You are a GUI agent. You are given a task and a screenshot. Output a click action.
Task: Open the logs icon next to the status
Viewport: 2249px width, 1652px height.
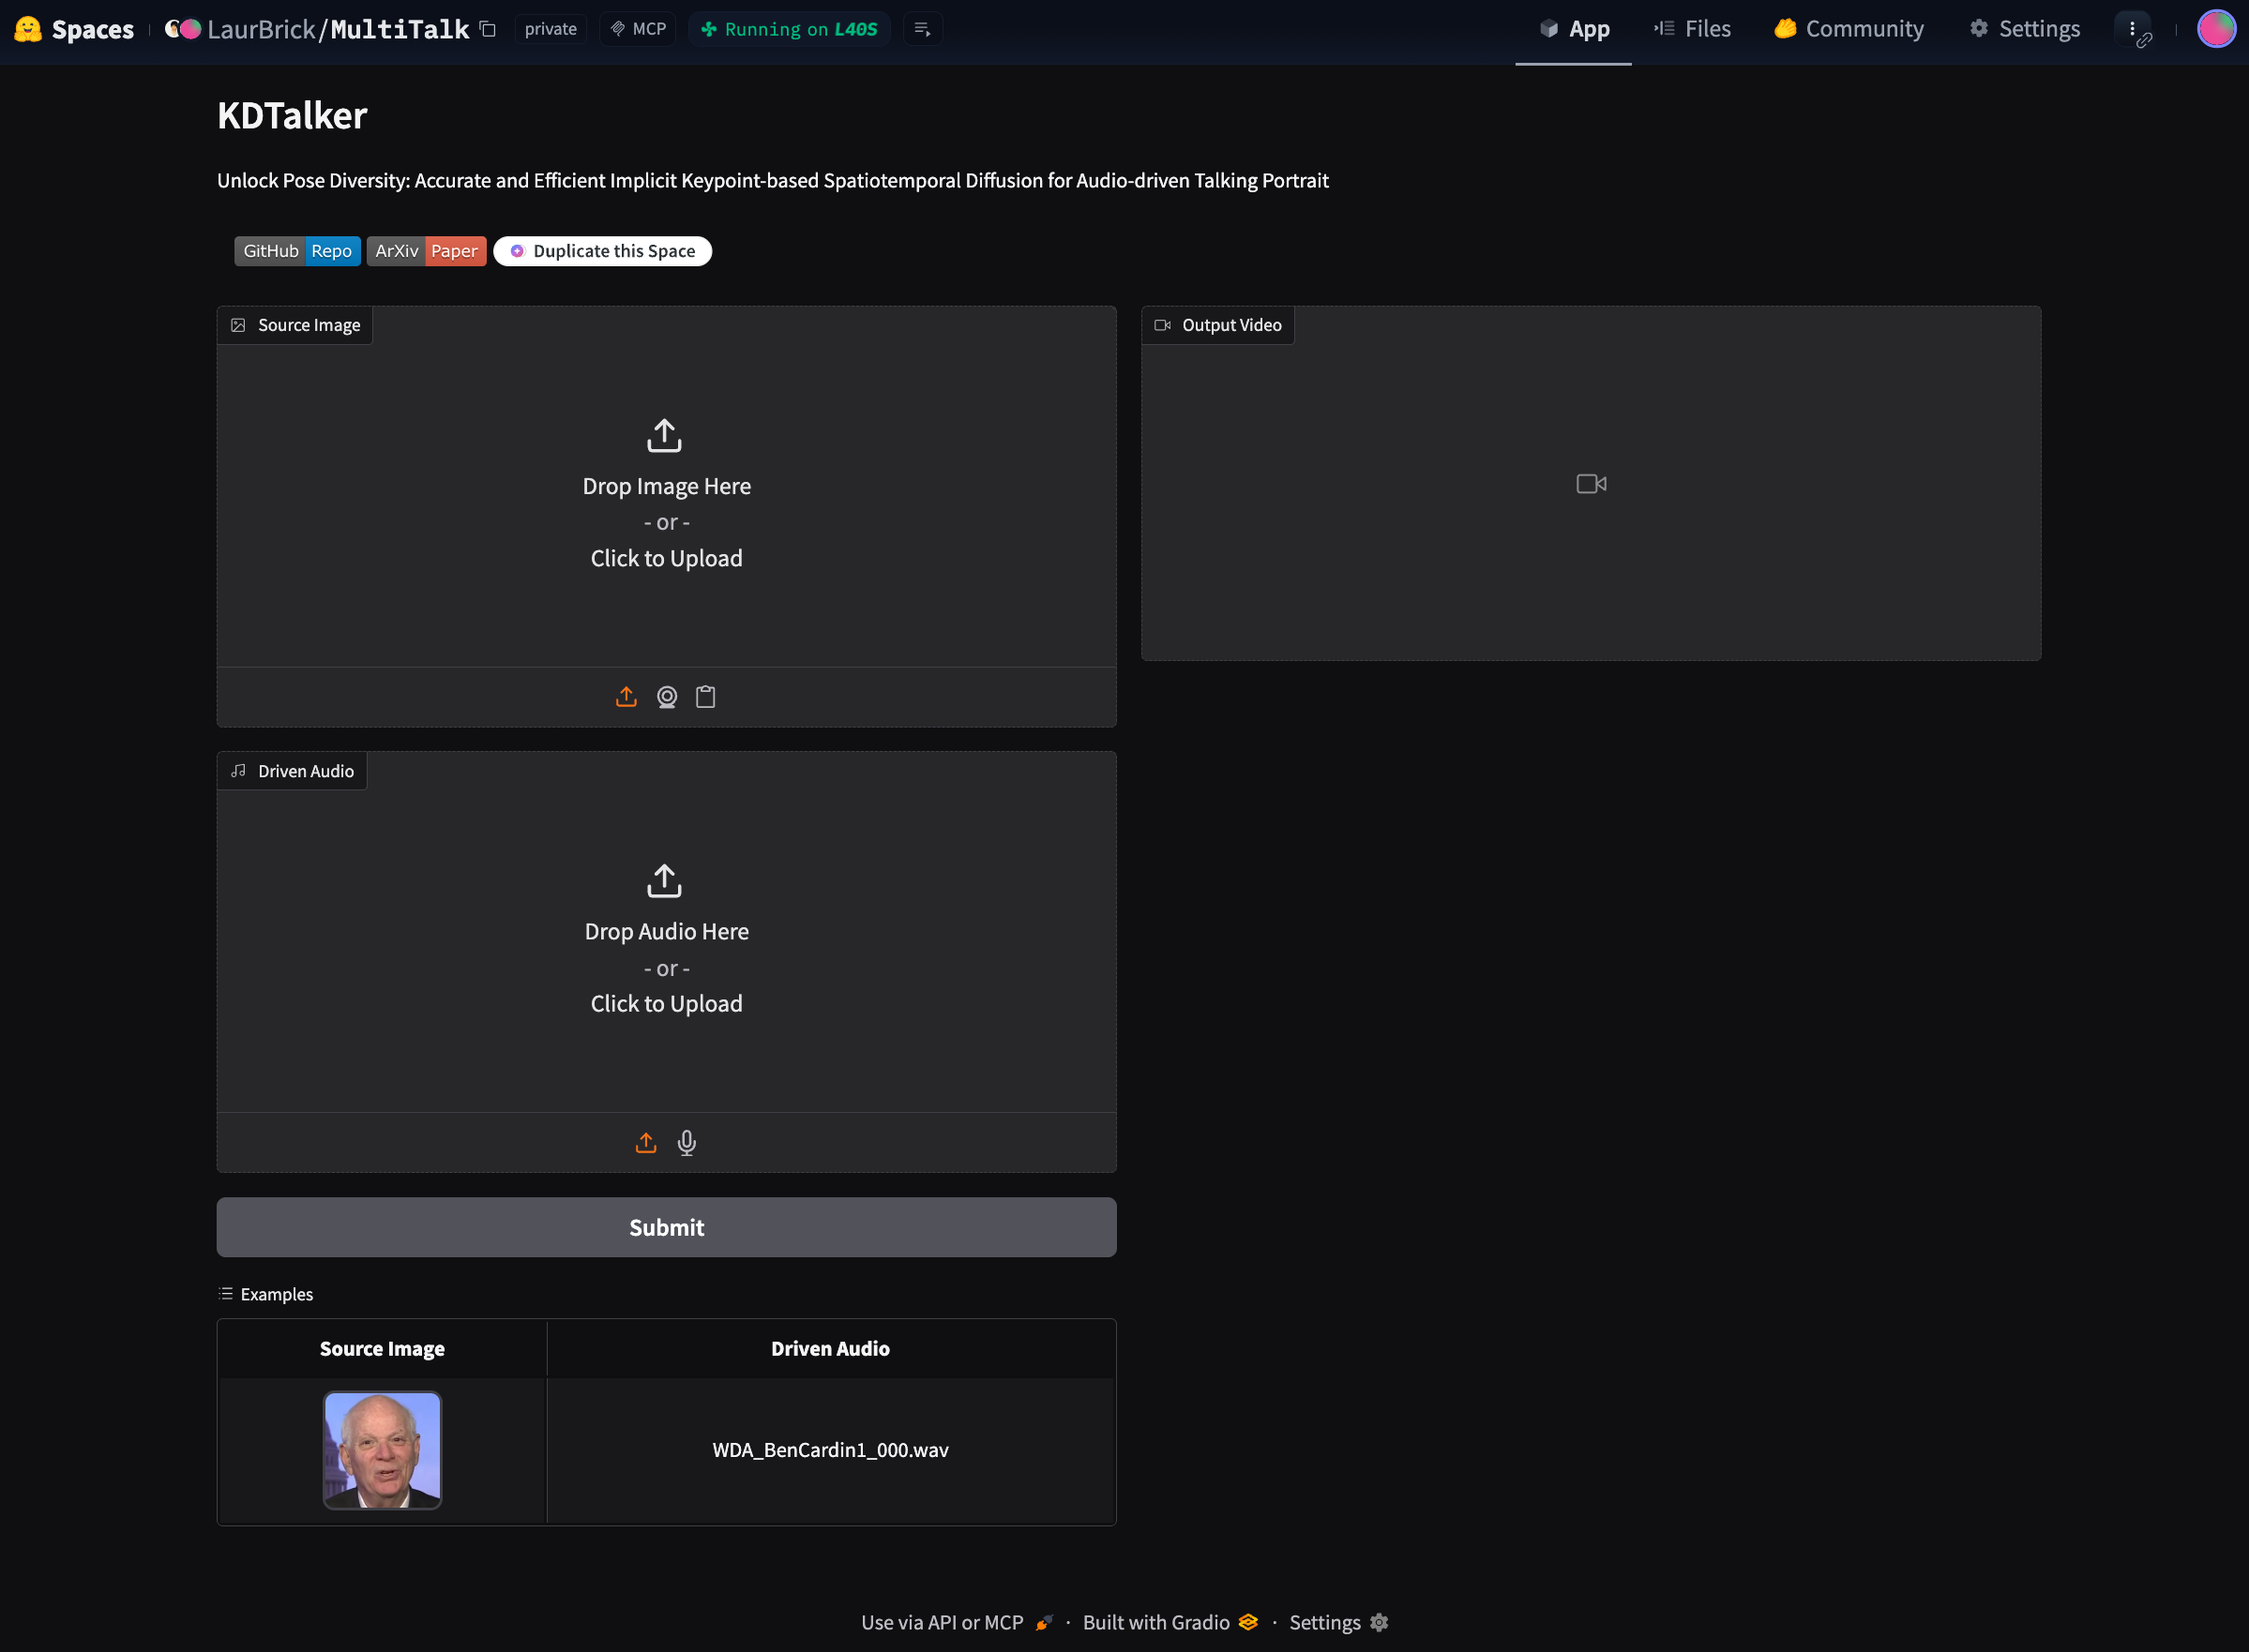(x=923, y=29)
